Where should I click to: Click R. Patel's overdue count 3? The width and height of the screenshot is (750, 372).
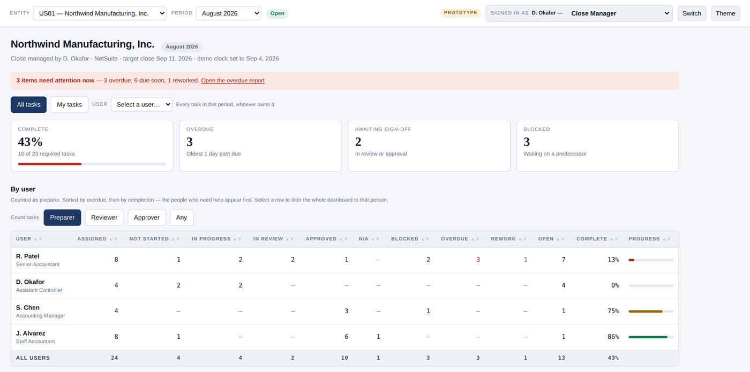tap(478, 260)
